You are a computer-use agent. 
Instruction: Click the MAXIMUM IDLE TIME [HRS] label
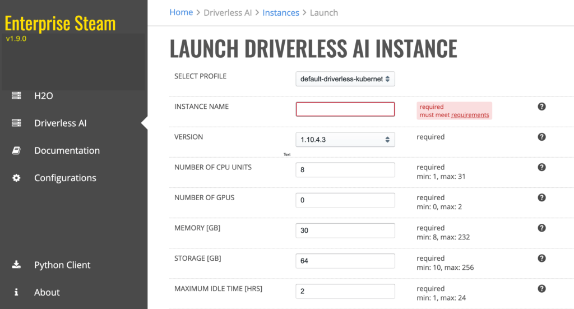218,289
